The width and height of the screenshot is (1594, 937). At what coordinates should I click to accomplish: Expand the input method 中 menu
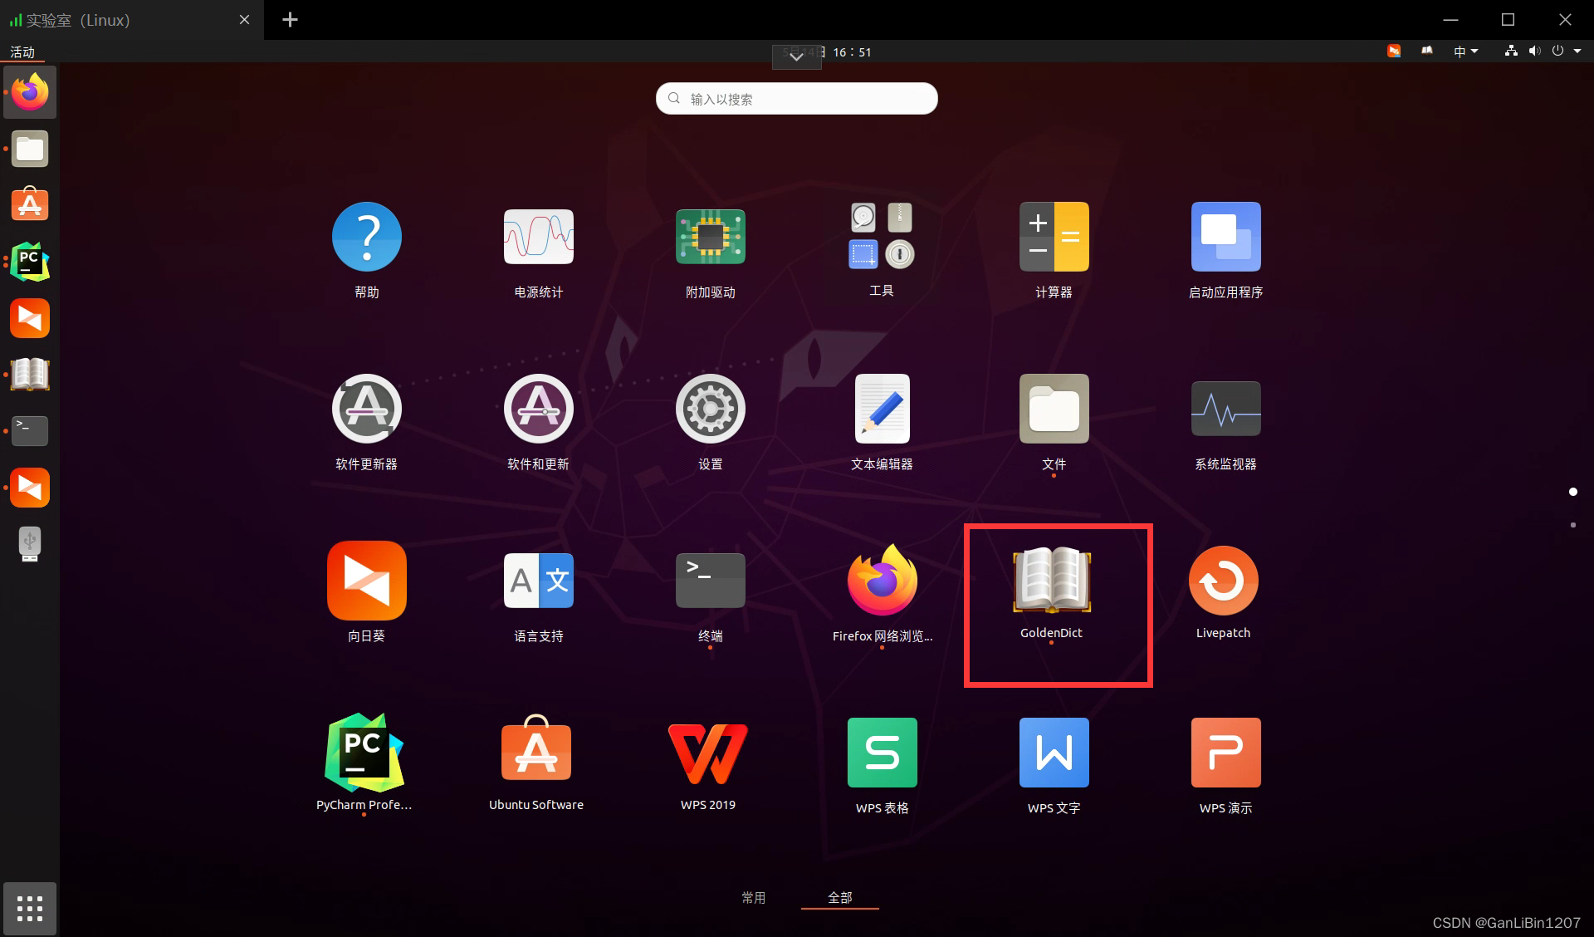click(x=1465, y=52)
